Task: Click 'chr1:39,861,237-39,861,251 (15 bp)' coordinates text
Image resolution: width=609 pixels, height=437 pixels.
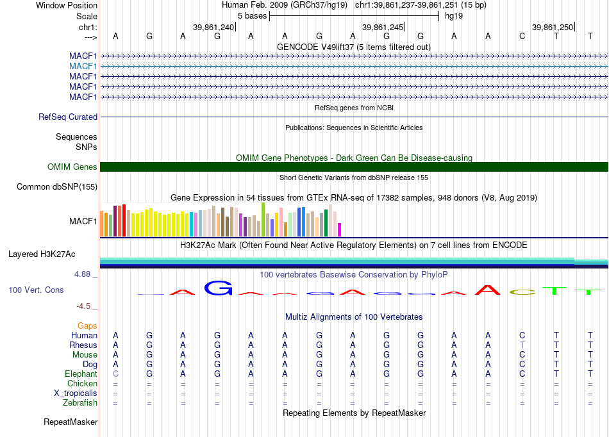Action: tap(421, 5)
